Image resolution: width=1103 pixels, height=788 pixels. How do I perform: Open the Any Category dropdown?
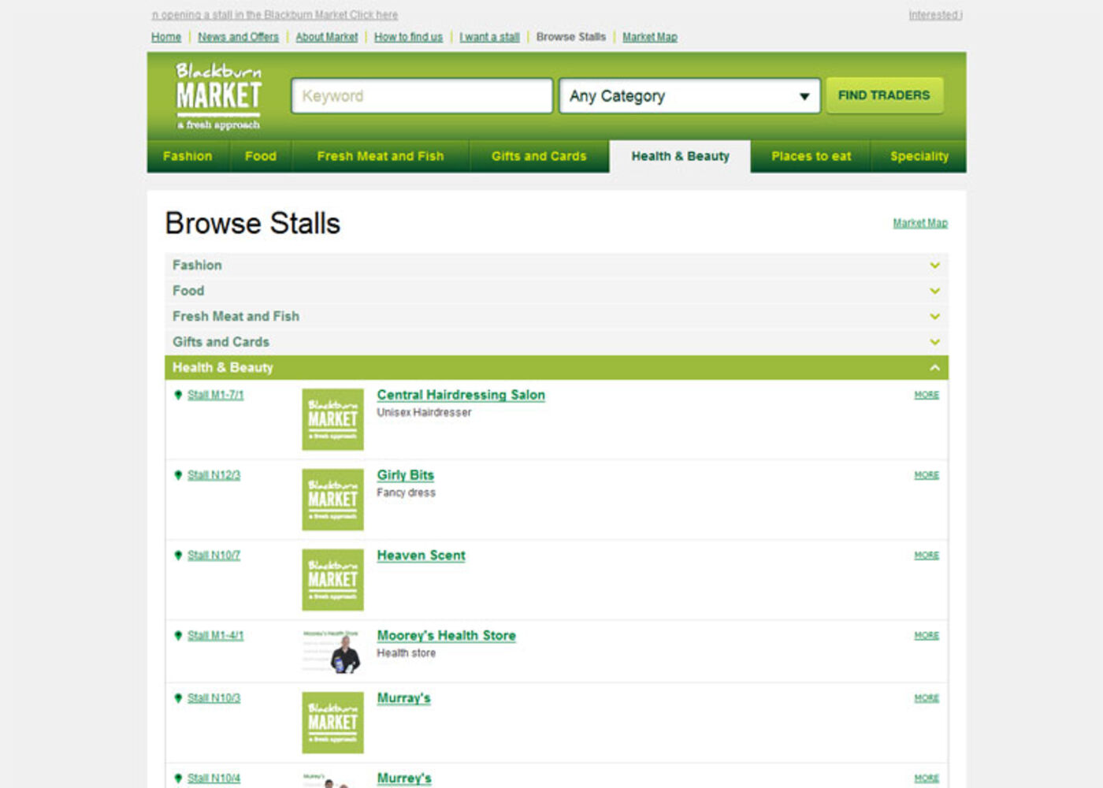click(x=689, y=96)
